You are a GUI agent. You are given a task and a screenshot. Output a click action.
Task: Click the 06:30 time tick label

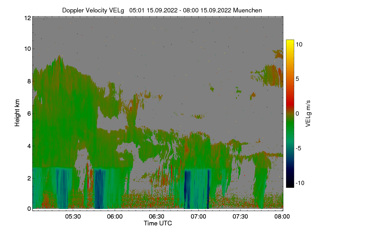pyautogui.click(x=157, y=217)
